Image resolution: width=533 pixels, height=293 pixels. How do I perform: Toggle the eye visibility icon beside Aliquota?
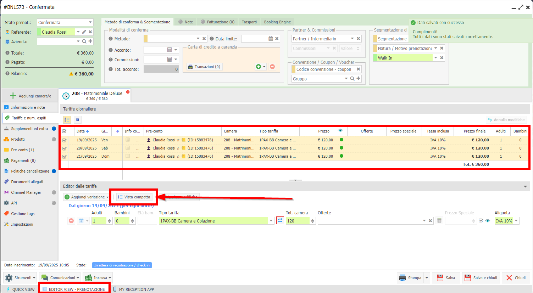click(488, 221)
